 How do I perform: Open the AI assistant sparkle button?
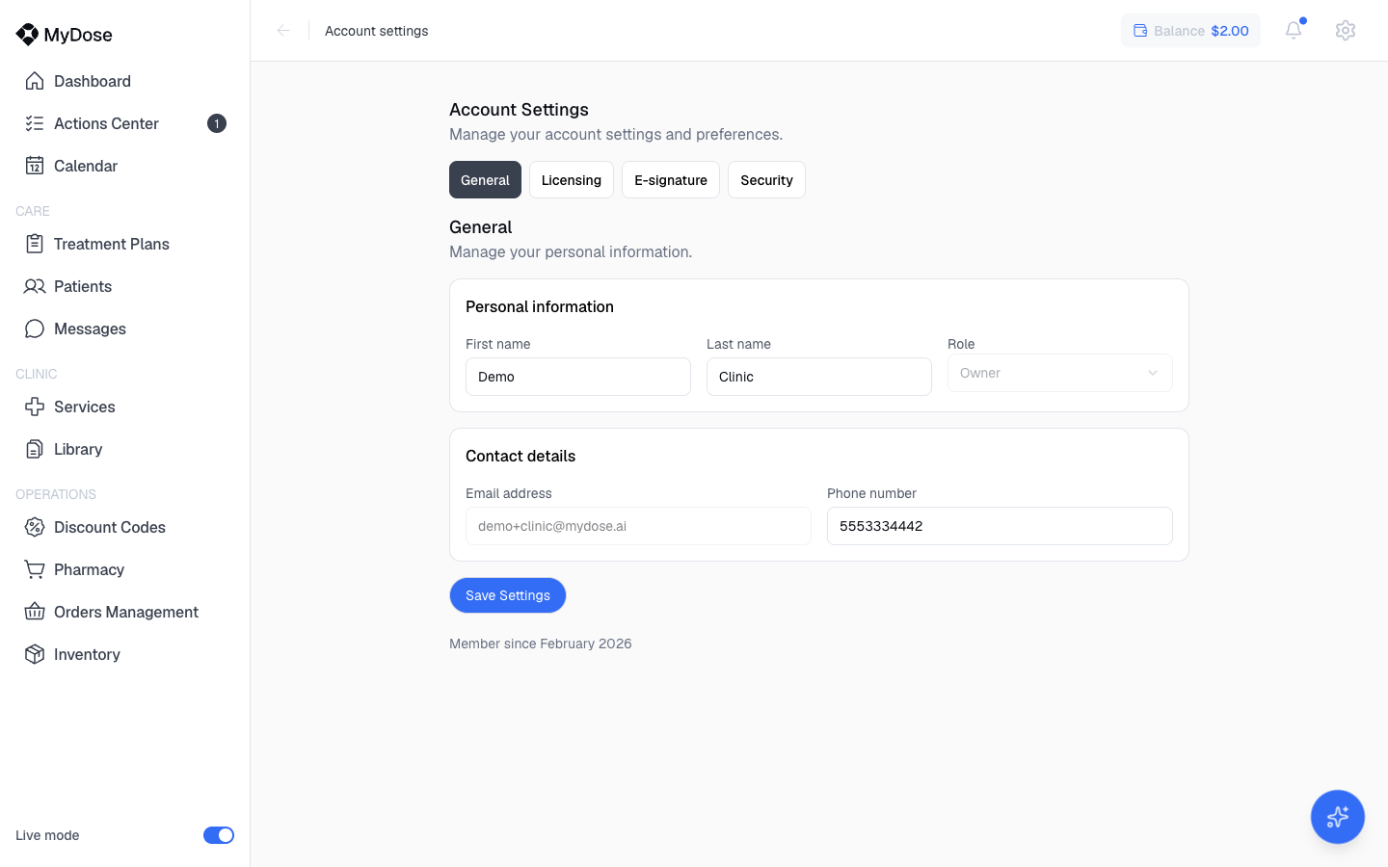(1338, 817)
